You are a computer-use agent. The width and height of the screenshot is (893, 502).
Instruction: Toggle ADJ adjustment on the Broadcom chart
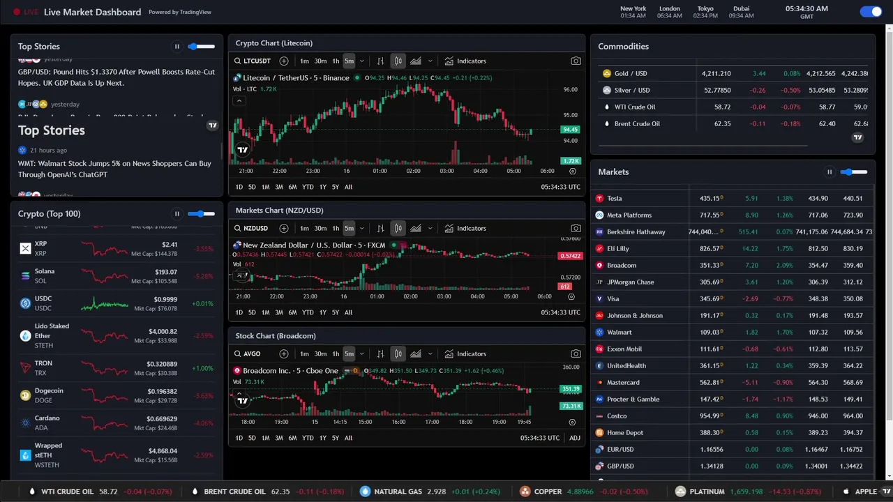point(574,438)
